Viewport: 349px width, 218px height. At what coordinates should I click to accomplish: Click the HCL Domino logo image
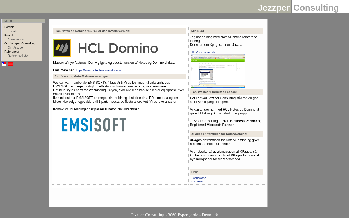click(x=106, y=48)
